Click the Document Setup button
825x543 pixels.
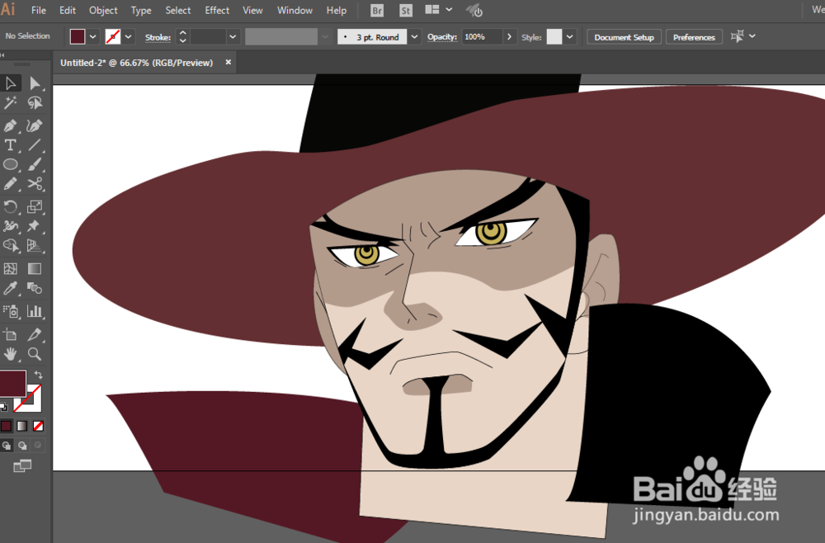coord(624,37)
